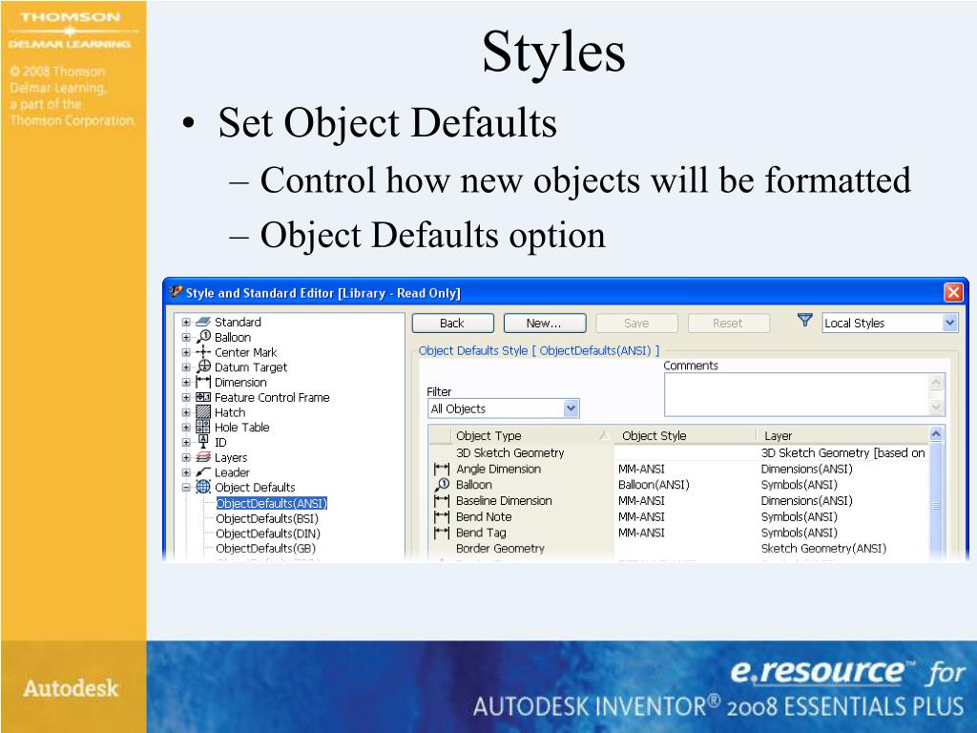This screenshot has width=977, height=733.
Task: Click the Layers icon in style tree
Action: (203, 458)
